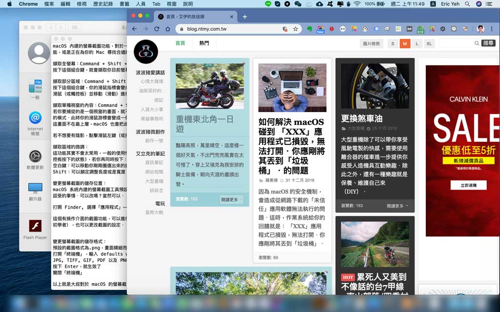Click the black hexagon extension icon
This screenshot has height=312, width=500.
pyautogui.click(x=443, y=29)
